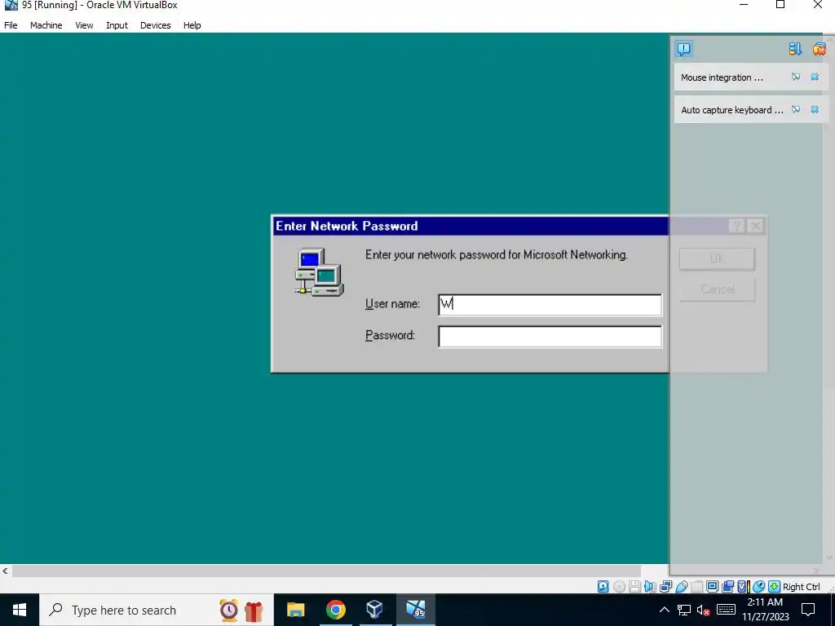Open the Help menu
835x626 pixels.
pyautogui.click(x=192, y=25)
